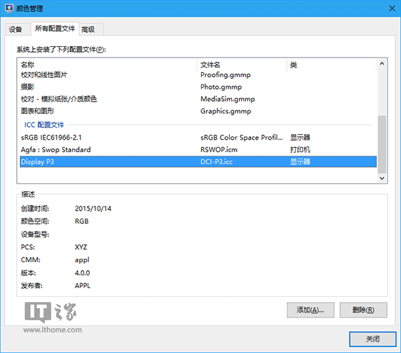Click the Proofing.gmmp file name

coord(225,75)
